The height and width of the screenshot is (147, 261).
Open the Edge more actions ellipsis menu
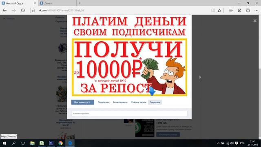(257, 10)
